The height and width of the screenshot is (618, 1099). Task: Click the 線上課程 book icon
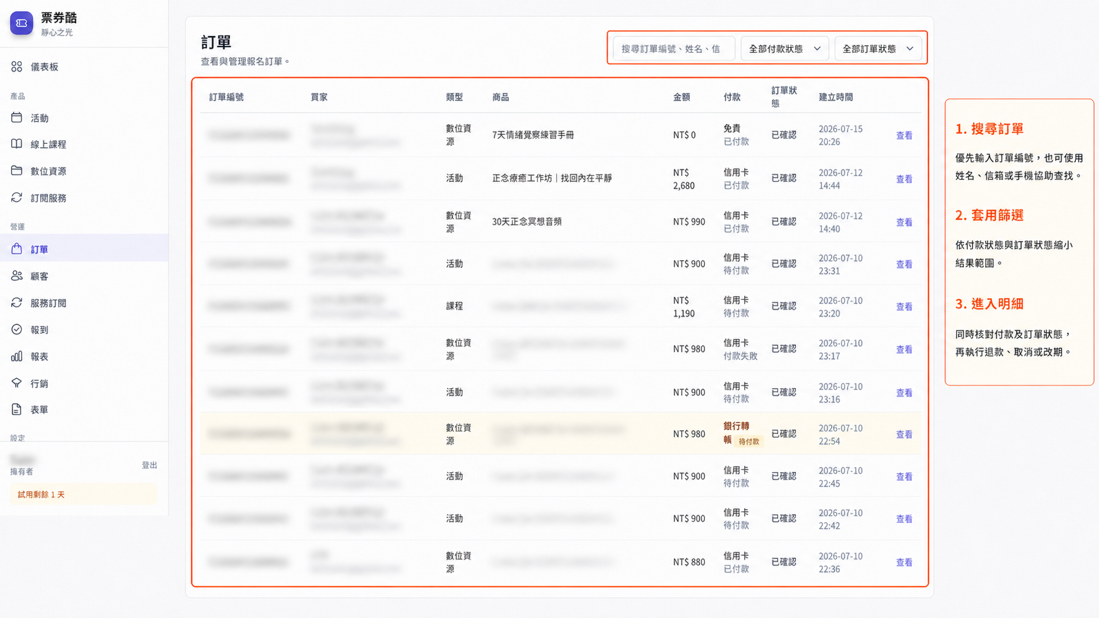point(17,144)
